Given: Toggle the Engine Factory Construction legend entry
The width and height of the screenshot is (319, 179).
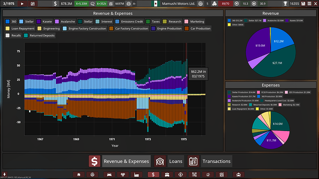Looking at the screenshot, I should (85, 29).
